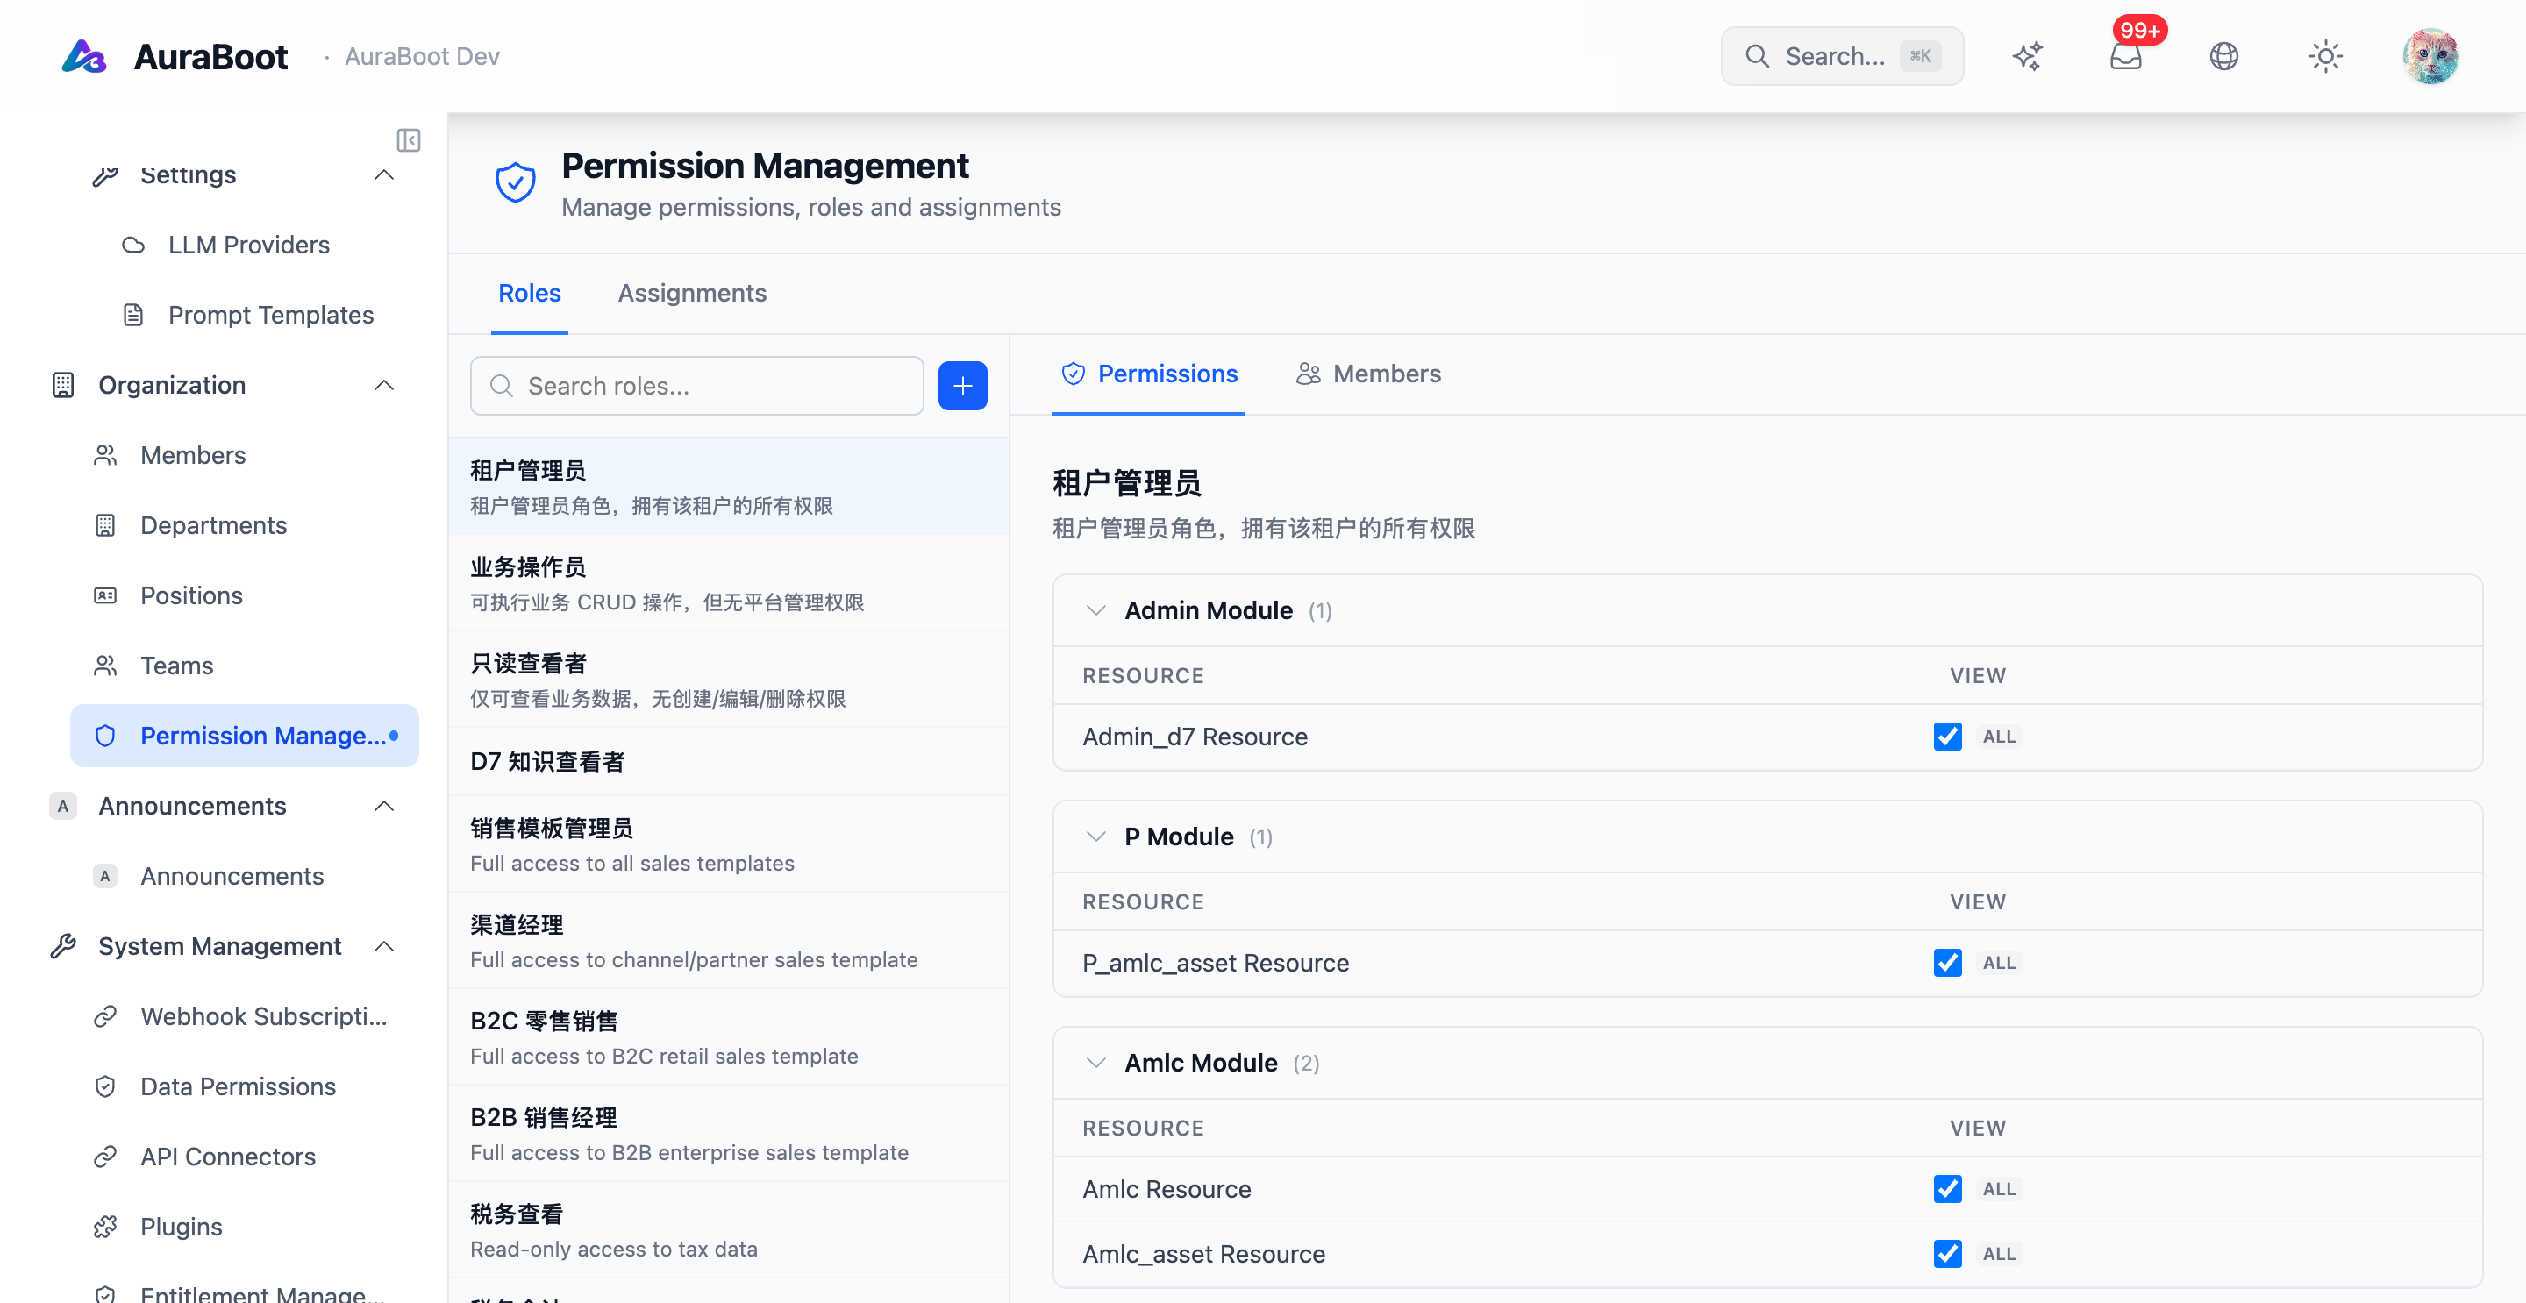This screenshot has width=2526, height=1303.
Task: Open the language globe icon
Action: coord(2224,56)
